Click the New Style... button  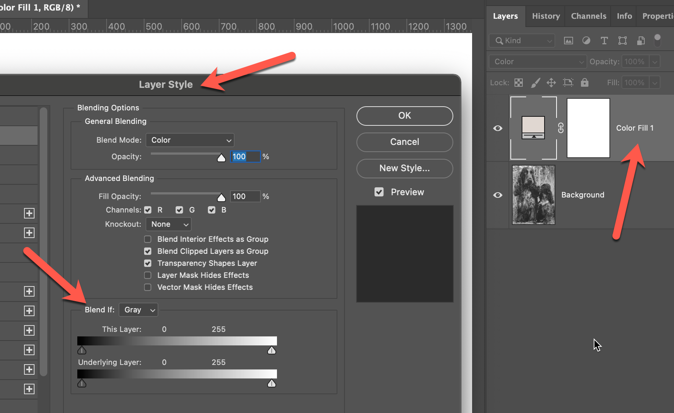(405, 168)
